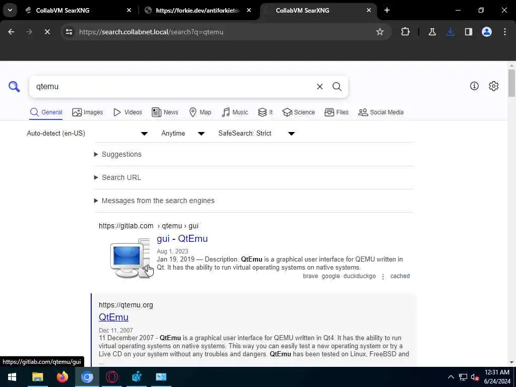
Task: Select the General search category
Action: click(46, 112)
